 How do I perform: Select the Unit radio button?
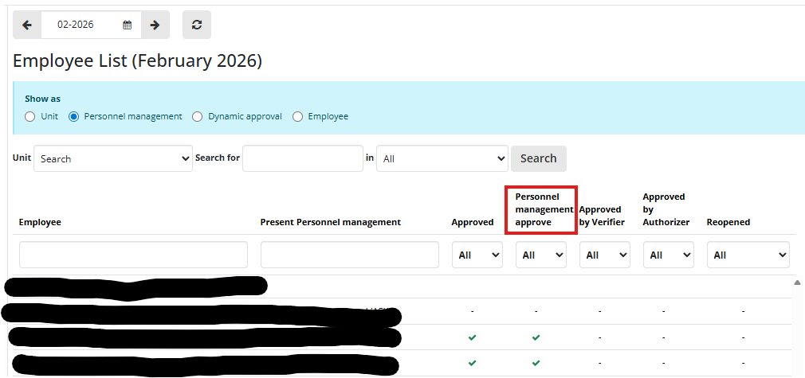(30, 116)
